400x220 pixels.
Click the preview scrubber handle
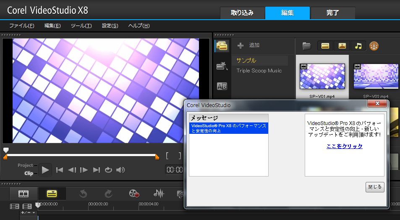click(6, 150)
